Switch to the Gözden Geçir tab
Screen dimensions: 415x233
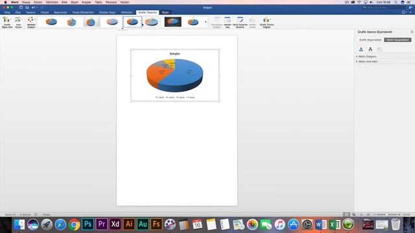tap(107, 12)
